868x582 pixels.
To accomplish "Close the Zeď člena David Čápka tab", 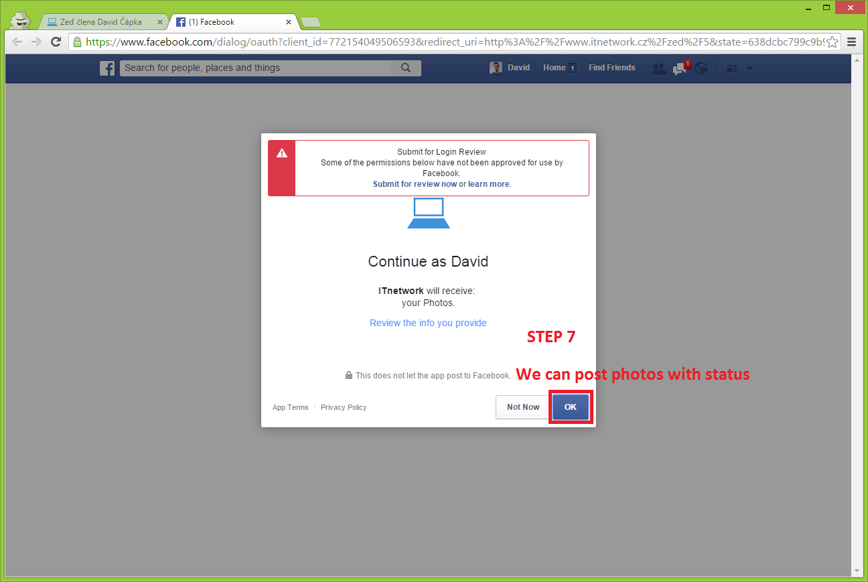I will (x=159, y=22).
